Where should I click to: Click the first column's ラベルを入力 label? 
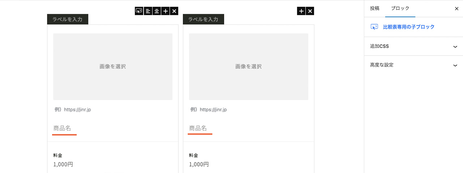tap(68, 19)
